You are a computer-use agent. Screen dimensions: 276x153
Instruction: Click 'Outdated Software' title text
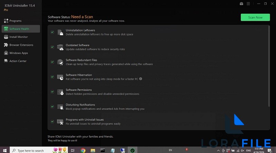coord(77,45)
